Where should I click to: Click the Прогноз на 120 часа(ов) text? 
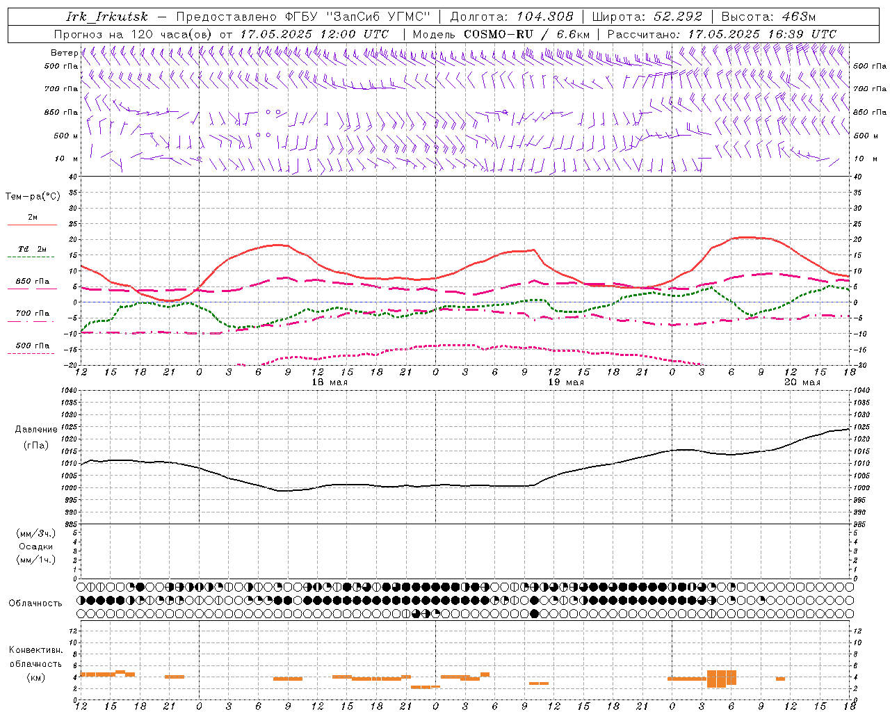tap(133, 34)
